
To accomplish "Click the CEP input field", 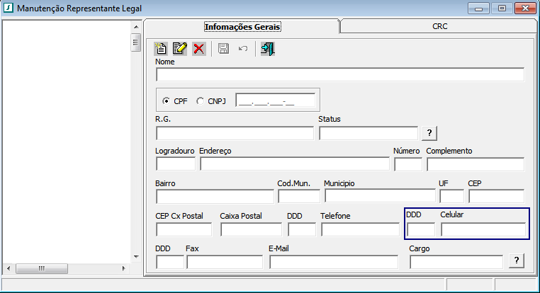I will [495, 196].
